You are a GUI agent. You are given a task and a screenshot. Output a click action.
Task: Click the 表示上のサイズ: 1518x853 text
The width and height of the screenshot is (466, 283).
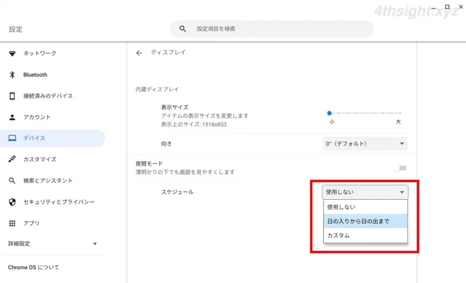point(194,124)
